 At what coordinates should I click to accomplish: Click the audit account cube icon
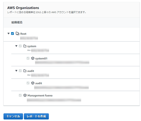pyautogui.click(x=33, y=83)
